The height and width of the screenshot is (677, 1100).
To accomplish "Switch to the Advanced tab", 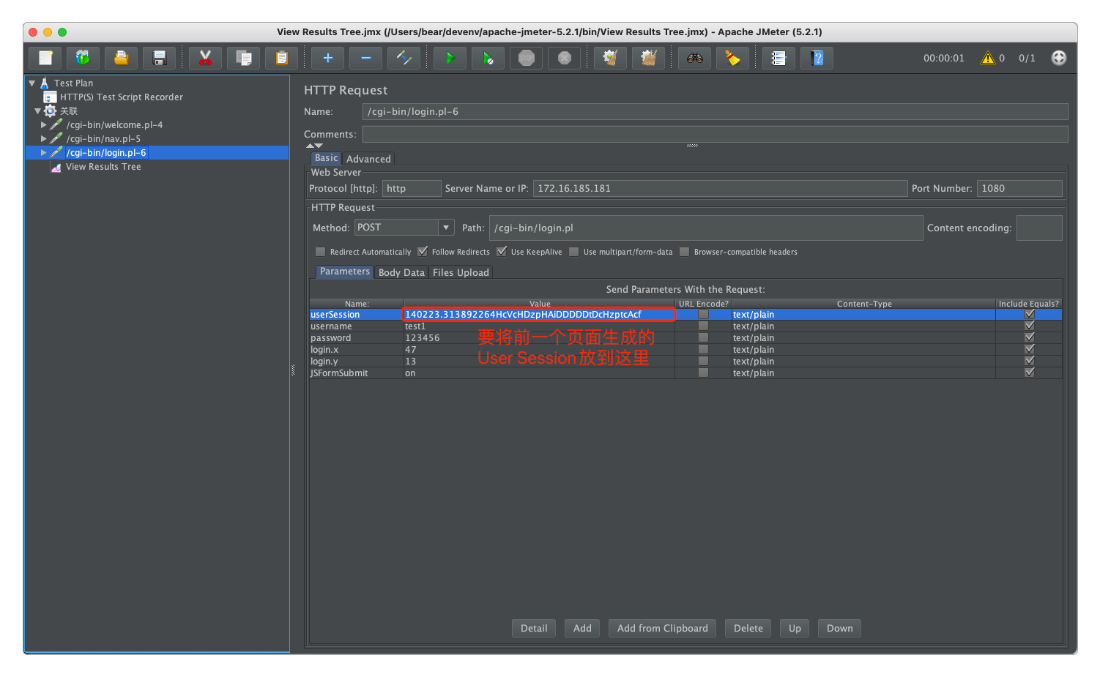I will click(x=368, y=159).
